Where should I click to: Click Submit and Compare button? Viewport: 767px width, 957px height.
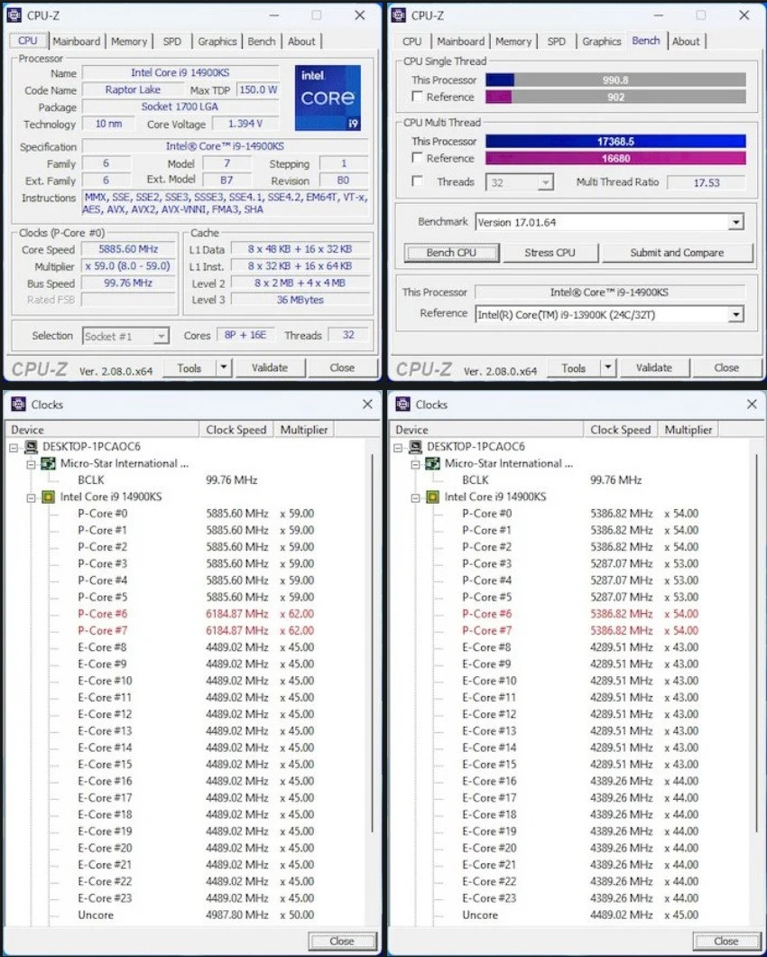pos(678,253)
